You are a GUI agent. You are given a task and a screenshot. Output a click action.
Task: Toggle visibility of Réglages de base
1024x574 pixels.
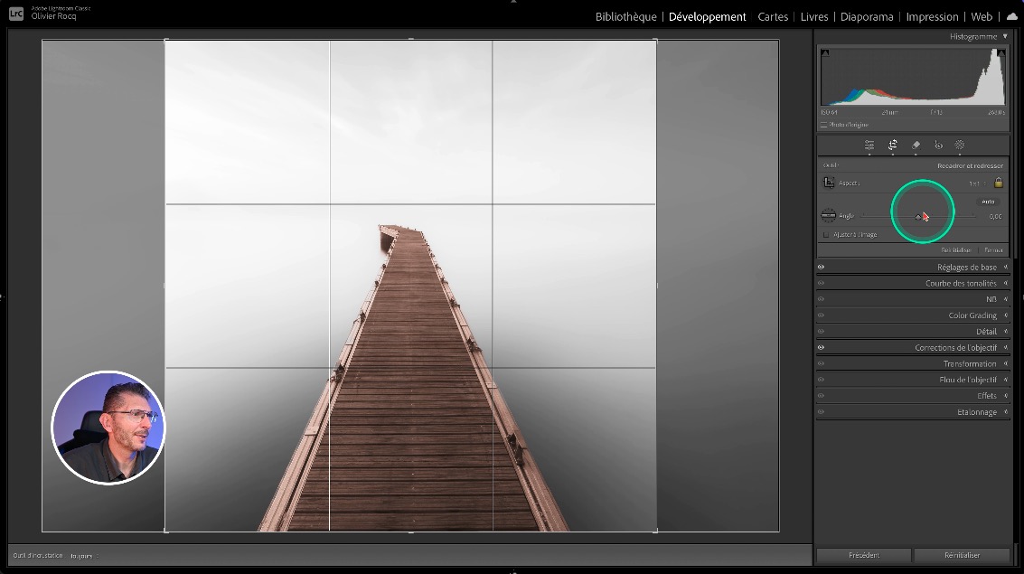[x=822, y=268]
